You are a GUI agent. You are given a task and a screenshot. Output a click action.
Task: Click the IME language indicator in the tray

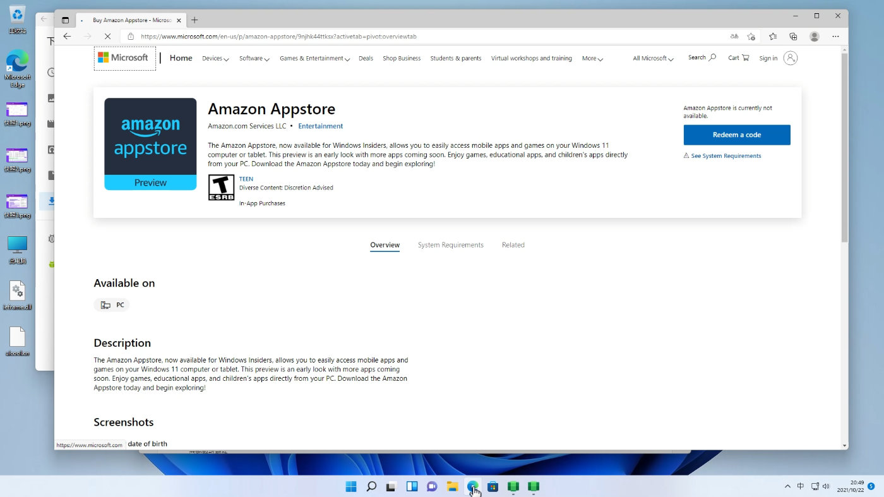[x=801, y=486]
